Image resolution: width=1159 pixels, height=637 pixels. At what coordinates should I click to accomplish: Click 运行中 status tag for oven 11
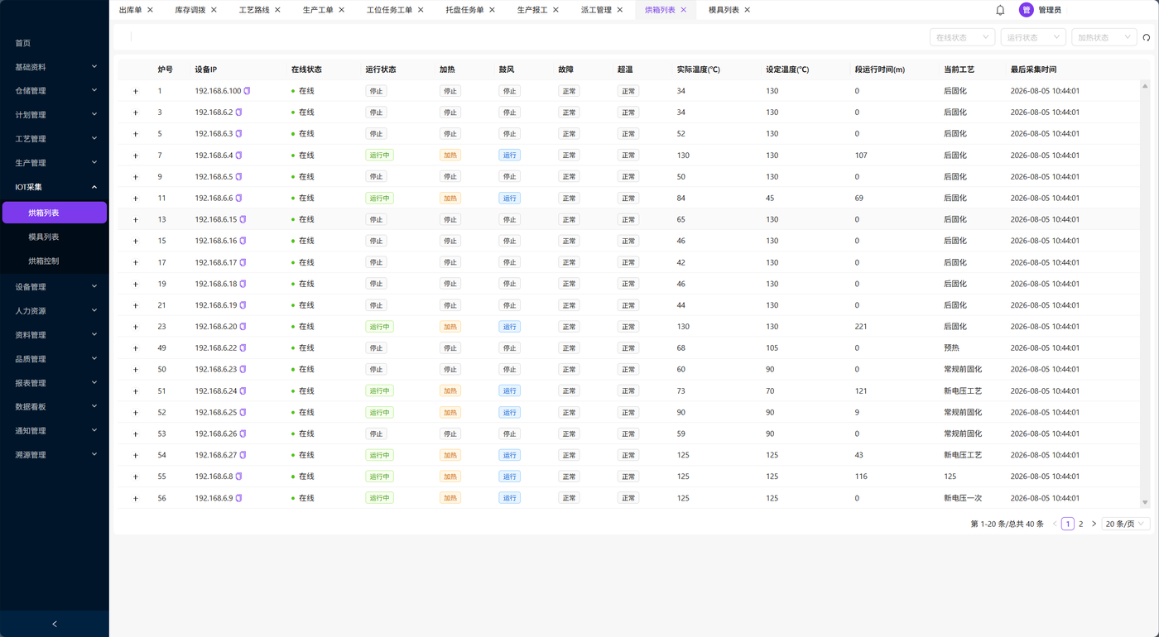pyautogui.click(x=379, y=199)
